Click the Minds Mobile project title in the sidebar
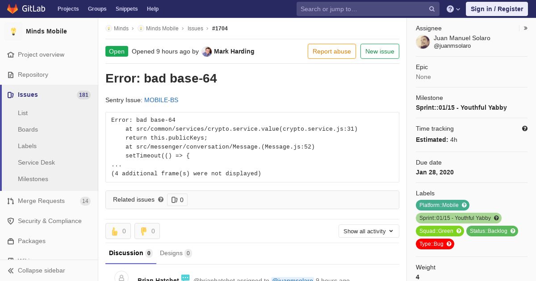This screenshot has width=536, height=281. pos(46,31)
